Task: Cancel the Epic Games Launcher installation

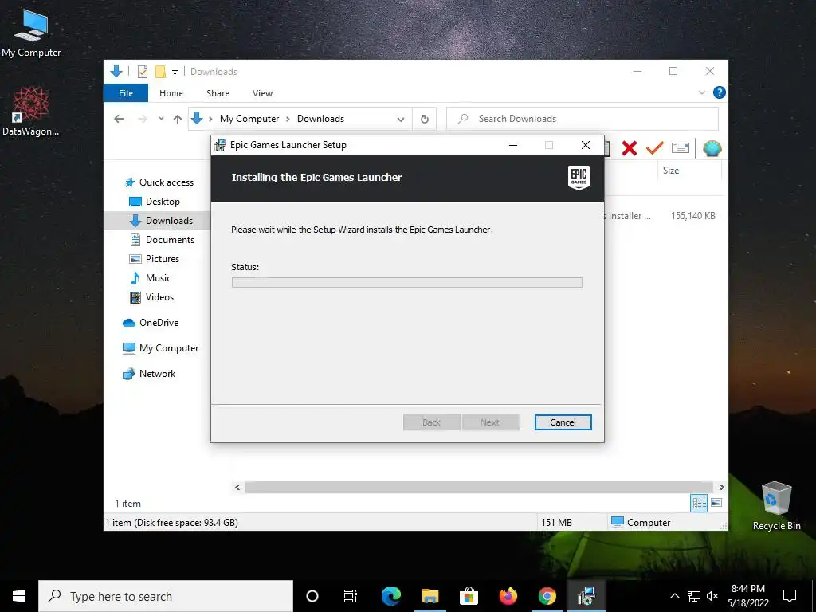Action: pyautogui.click(x=563, y=422)
